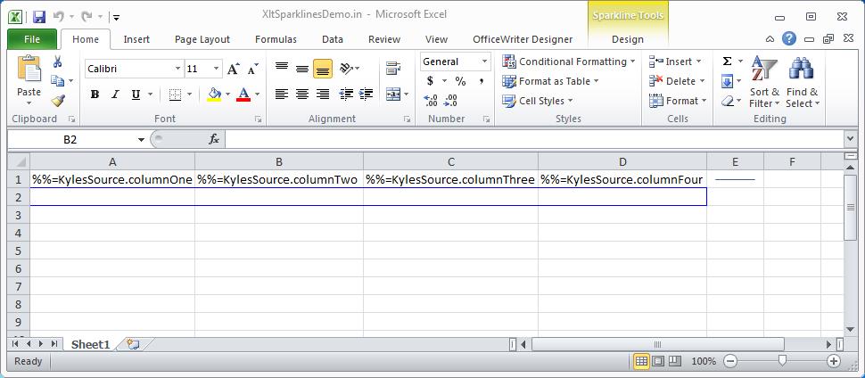Viewport: 865px width, 378px height.
Task: Select cell A1 with KylesSource.columnOne
Action: 112,179
